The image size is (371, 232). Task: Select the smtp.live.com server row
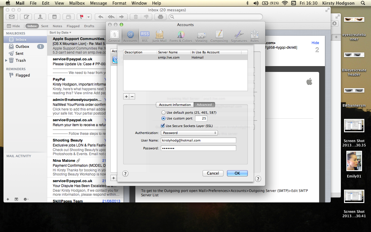click(185, 57)
